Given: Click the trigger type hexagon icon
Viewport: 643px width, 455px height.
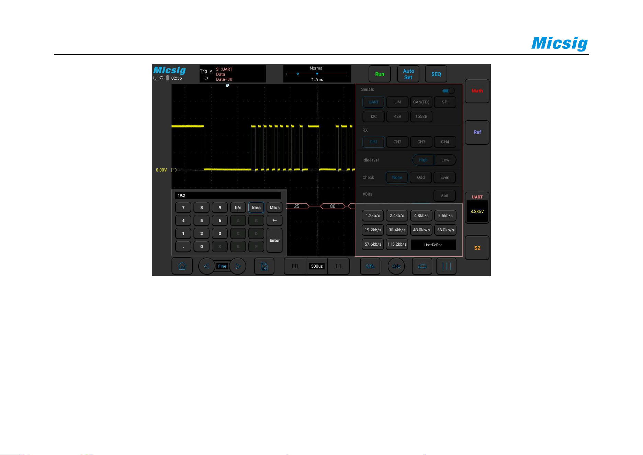Looking at the screenshot, I should [206, 78].
